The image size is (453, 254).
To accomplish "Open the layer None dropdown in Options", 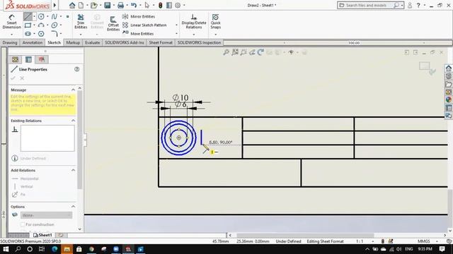I will [46, 215].
